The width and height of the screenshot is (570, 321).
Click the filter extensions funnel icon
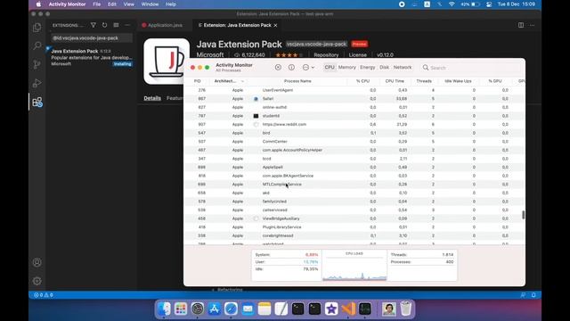tap(94, 25)
